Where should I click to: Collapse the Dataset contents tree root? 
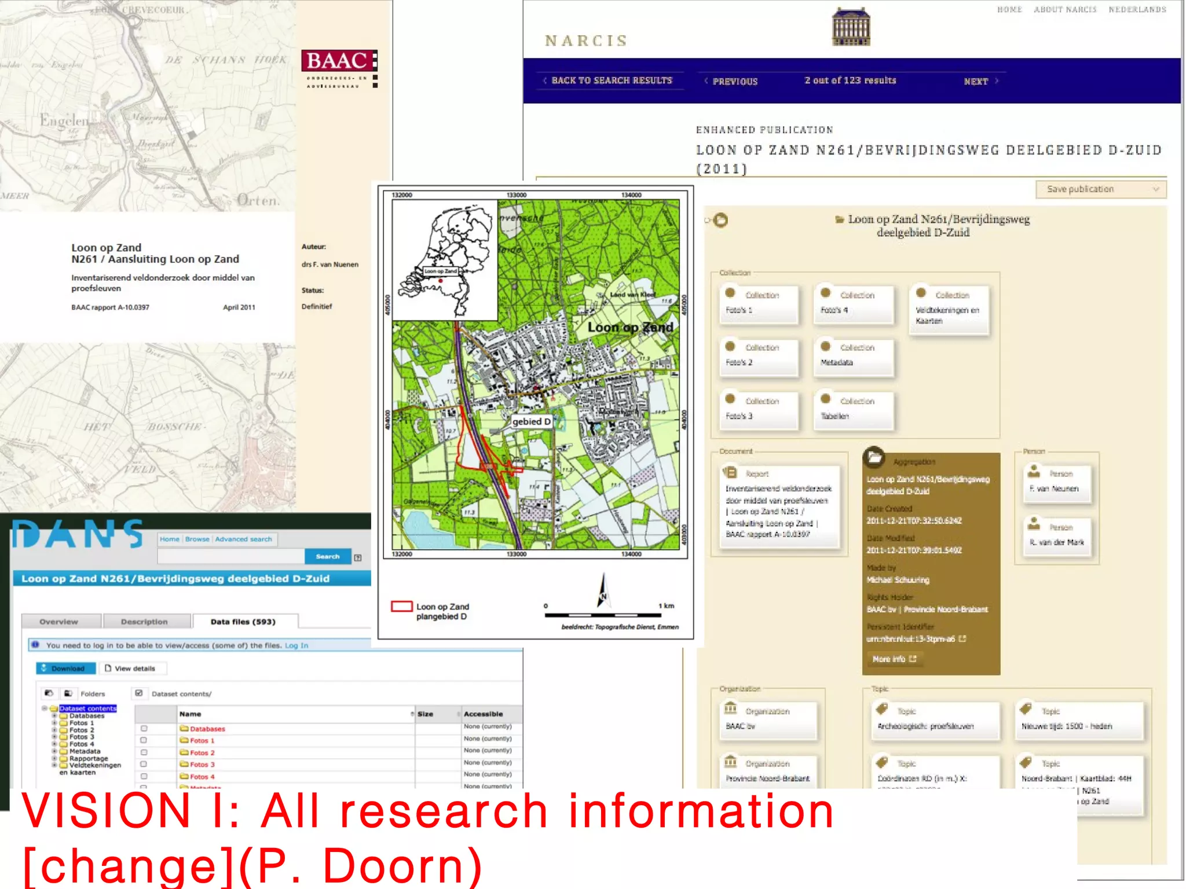click(x=45, y=708)
